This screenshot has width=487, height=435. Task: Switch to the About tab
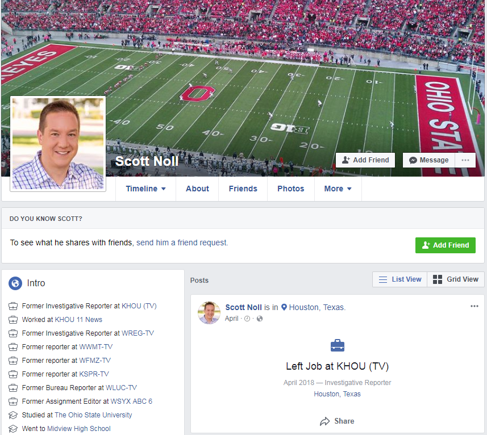[197, 189]
